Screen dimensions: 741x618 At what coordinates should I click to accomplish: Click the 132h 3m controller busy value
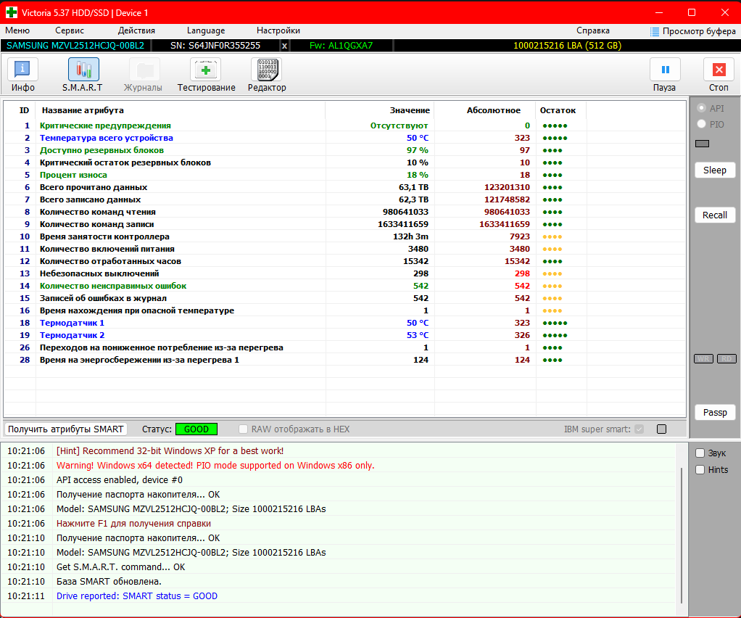[410, 236]
